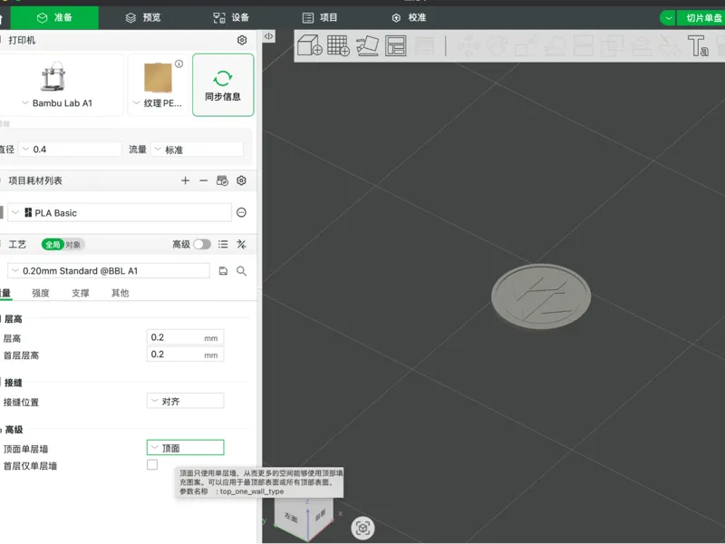This screenshot has height=544, width=725.
Task: Open the nozzle diameter 0.4 dropdown
Action: (x=71, y=150)
